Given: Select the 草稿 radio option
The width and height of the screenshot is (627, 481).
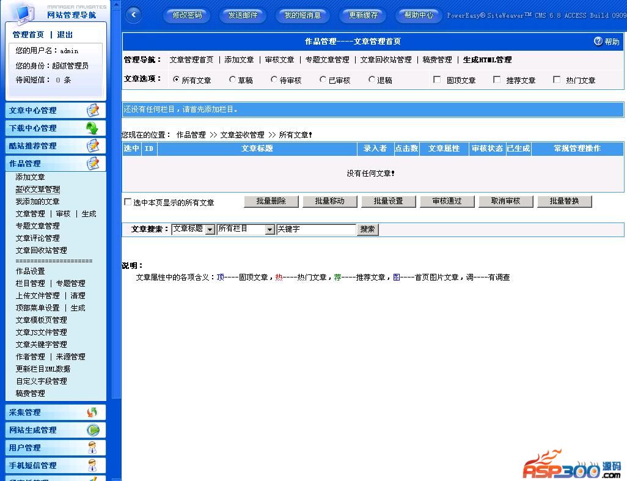Looking at the screenshot, I should (x=232, y=79).
